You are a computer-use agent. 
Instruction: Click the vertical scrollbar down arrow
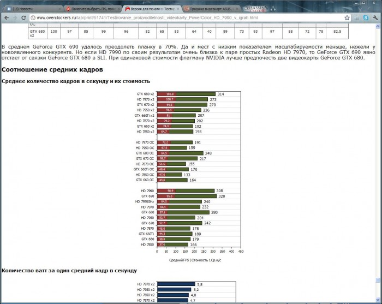pyautogui.click(x=378, y=300)
